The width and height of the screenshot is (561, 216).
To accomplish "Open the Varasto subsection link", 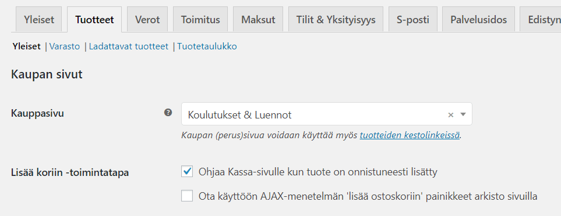I will tap(65, 46).
